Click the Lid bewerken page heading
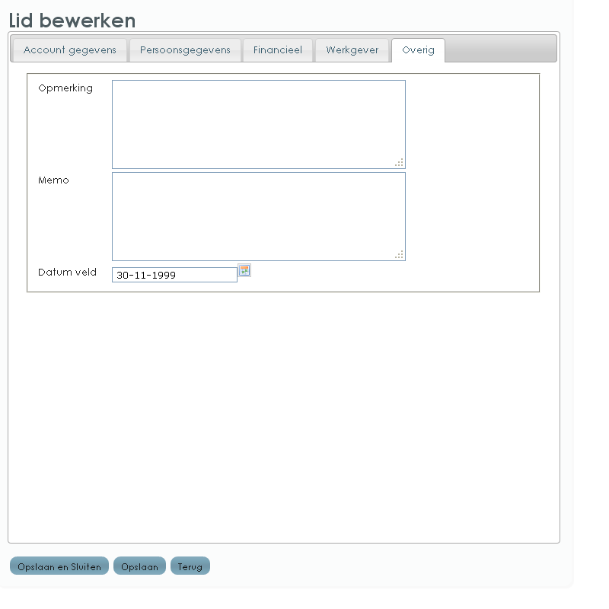The width and height of the screenshot is (609, 609). pos(72,21)
